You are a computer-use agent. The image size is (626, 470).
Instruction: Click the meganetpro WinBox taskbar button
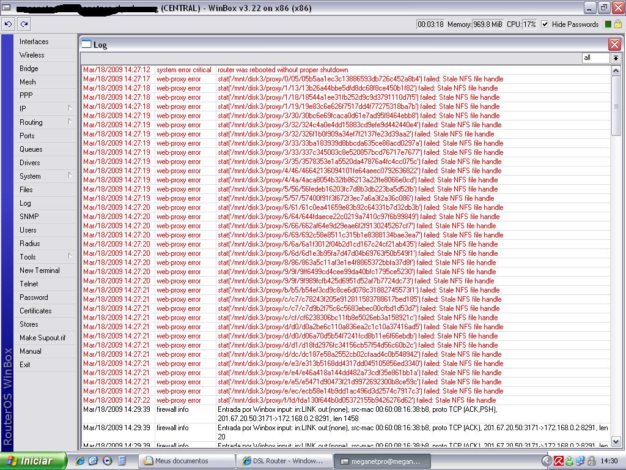tap(382, 461)
